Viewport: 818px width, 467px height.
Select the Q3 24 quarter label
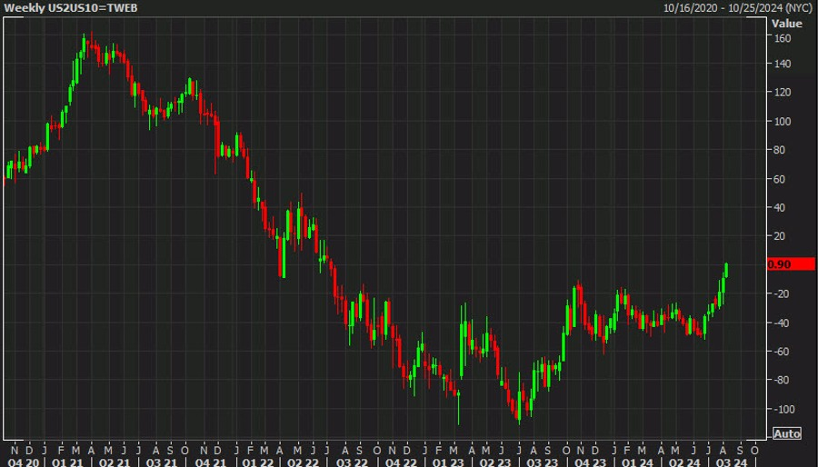pyautogui.click(x=732, y=462)
